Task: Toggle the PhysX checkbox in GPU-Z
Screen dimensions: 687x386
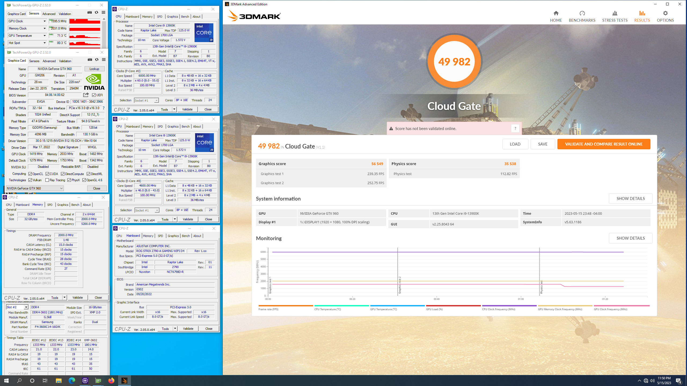Action: 69,180
